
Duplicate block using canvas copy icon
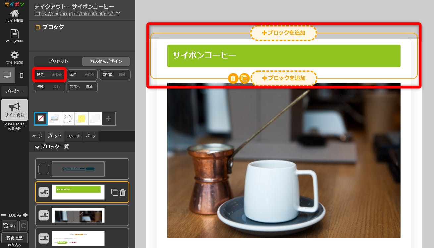pos(244,78)
